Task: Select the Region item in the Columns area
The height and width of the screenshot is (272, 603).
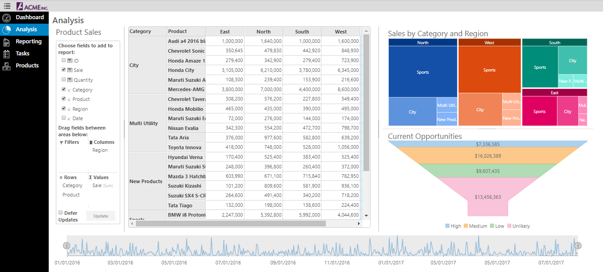Action: click(x=100, y=150)
